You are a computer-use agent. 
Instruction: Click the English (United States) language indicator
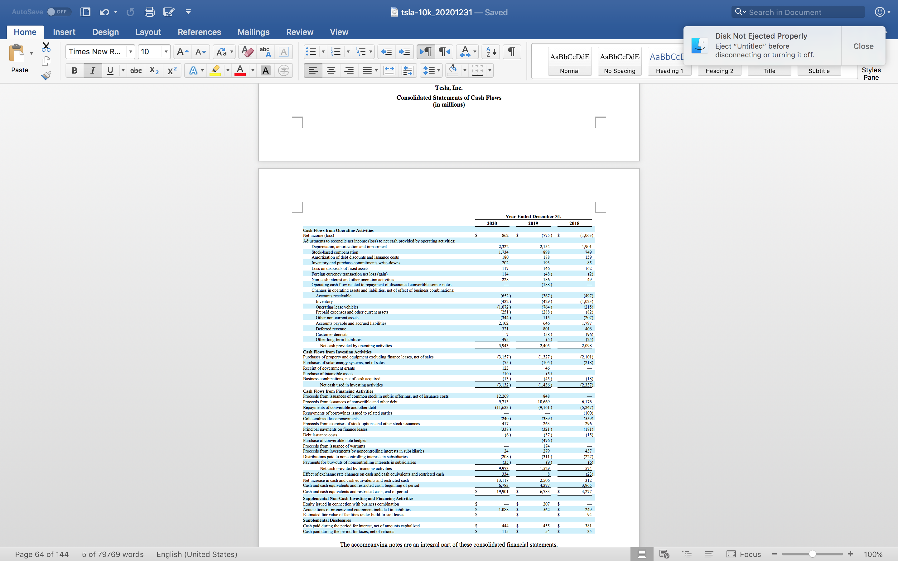[x=197, y=554]
